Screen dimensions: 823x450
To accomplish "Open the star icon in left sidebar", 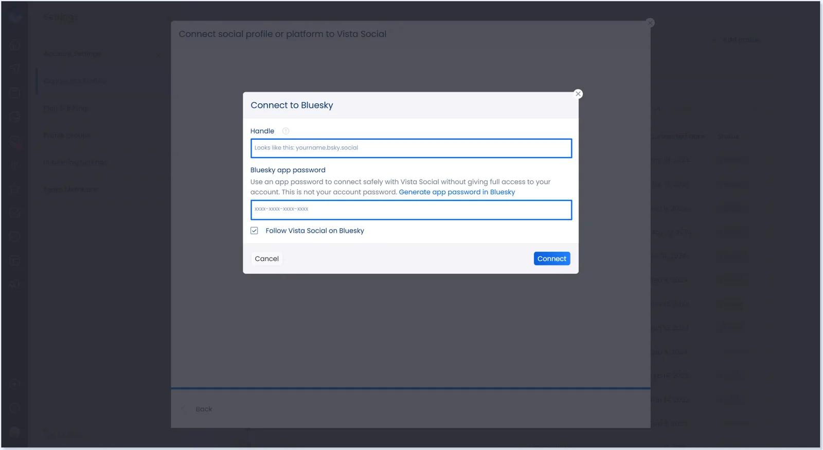I will (15, 189).
